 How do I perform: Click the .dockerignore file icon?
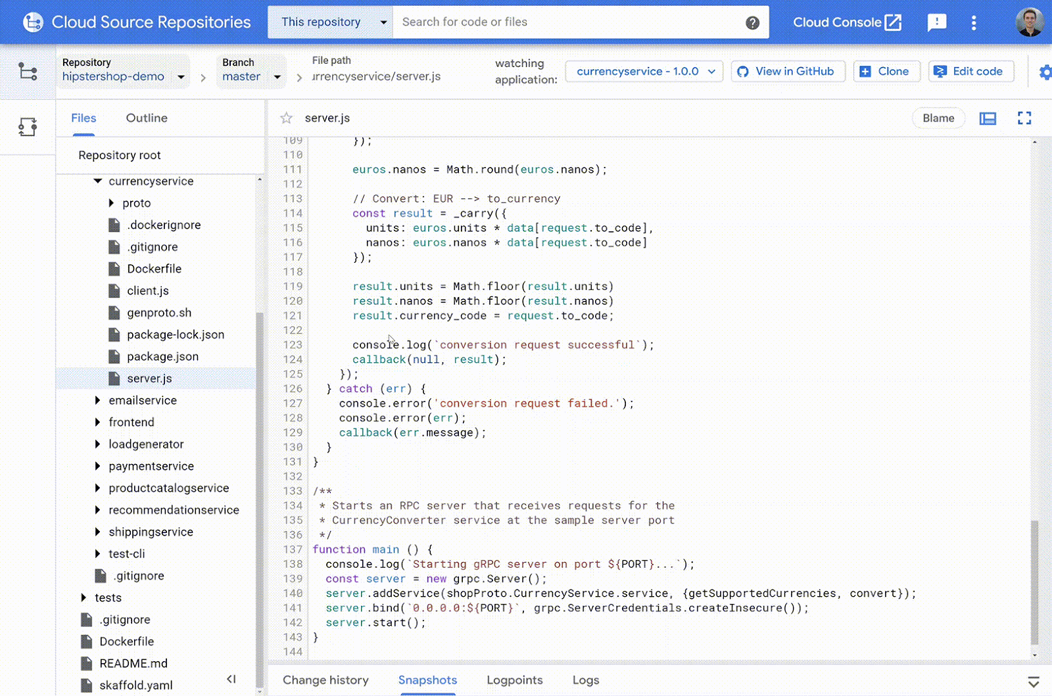114,225
